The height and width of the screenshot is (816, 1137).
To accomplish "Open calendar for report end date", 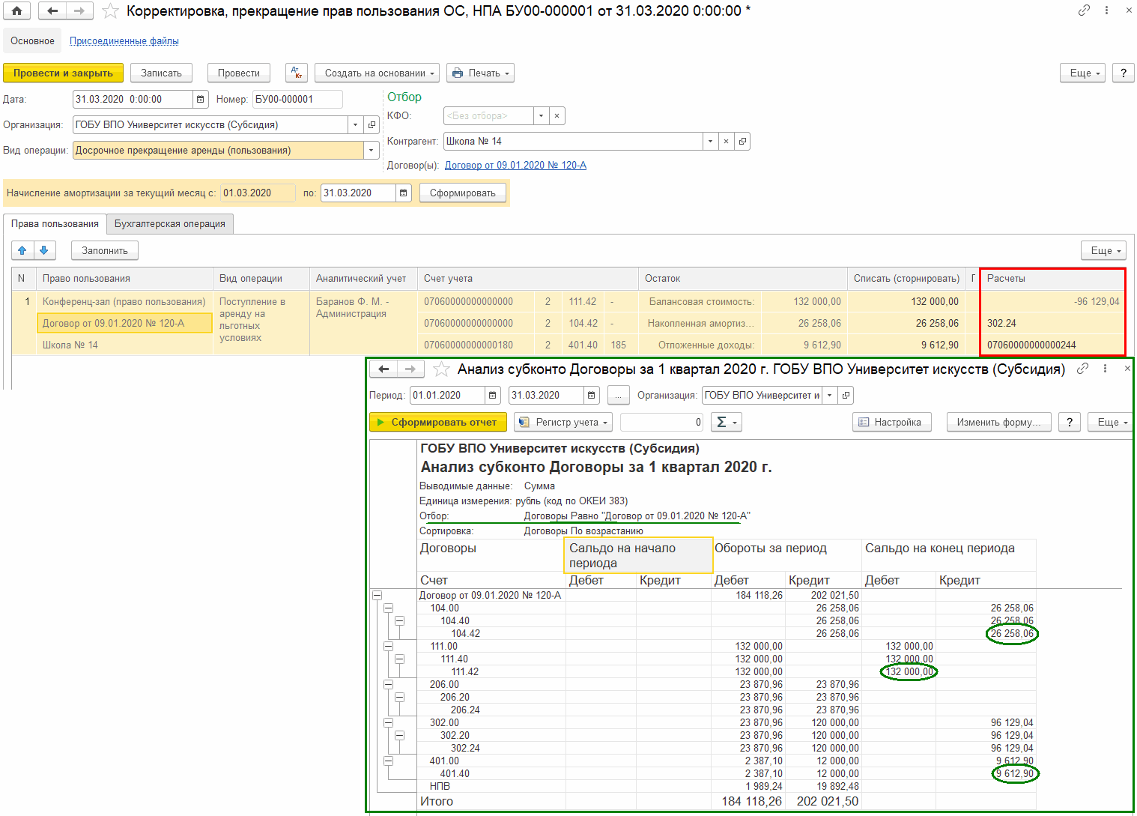I will tap(592, 395).
